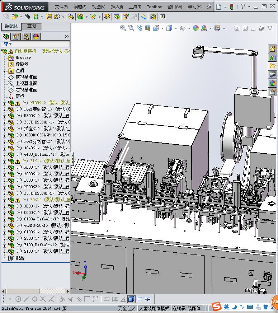Click the Section View icon
The width and height of the screenshot is (278, 313).
click(147, 28)
